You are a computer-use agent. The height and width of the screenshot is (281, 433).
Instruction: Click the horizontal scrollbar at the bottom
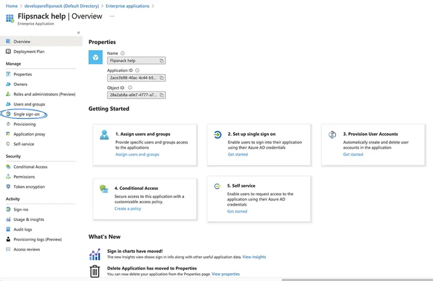point(357,280)
